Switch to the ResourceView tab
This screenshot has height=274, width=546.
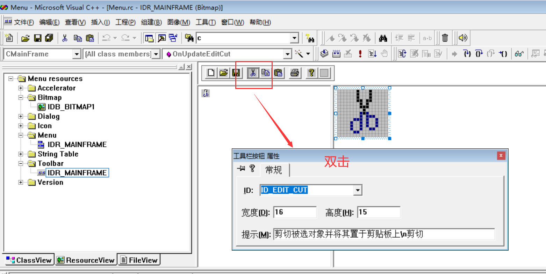(x=86, y=260)
